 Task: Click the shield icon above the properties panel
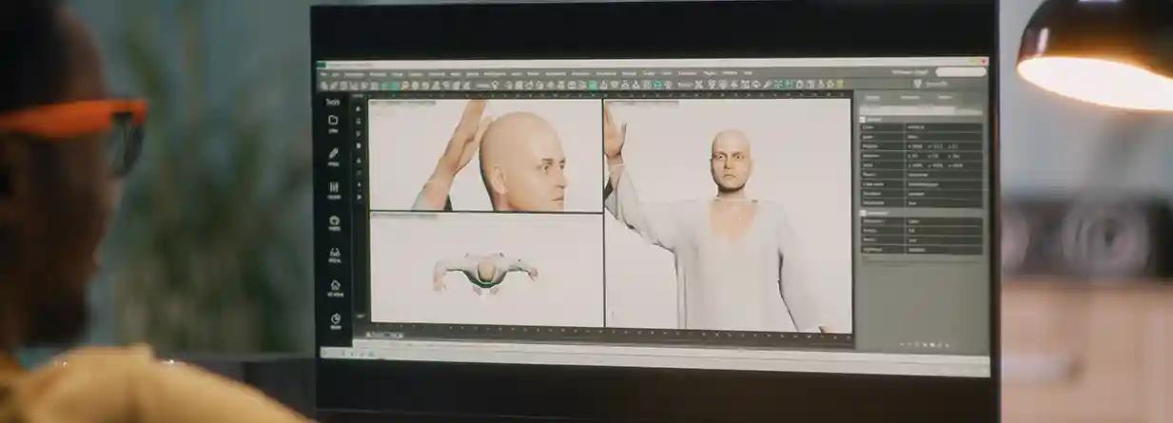917,84
